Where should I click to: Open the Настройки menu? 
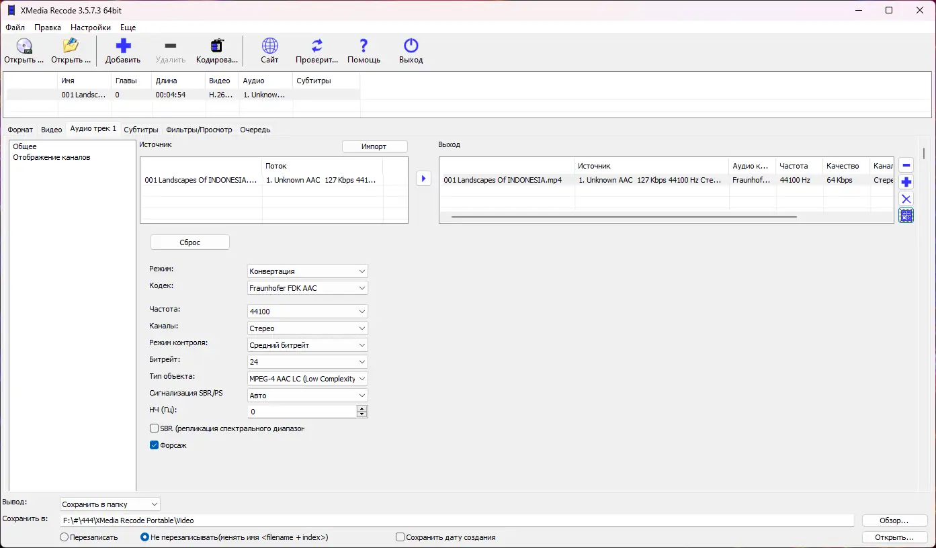[x=90, y=28]
